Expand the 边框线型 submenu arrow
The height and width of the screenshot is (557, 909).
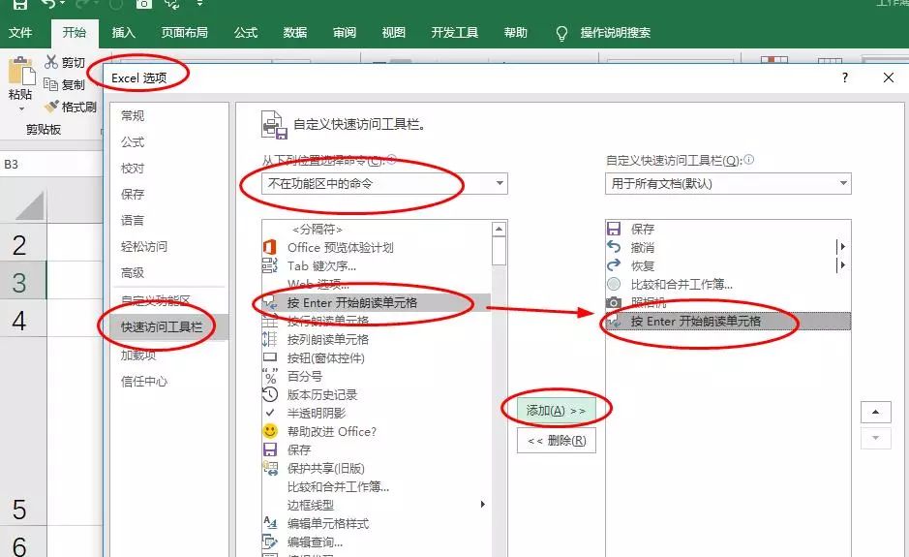click(483, 505)
